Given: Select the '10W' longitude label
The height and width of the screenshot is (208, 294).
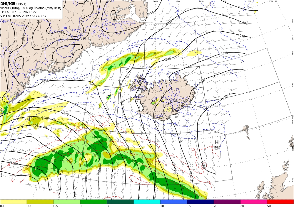Looking at the screenshot, I should tap(201, 1).
